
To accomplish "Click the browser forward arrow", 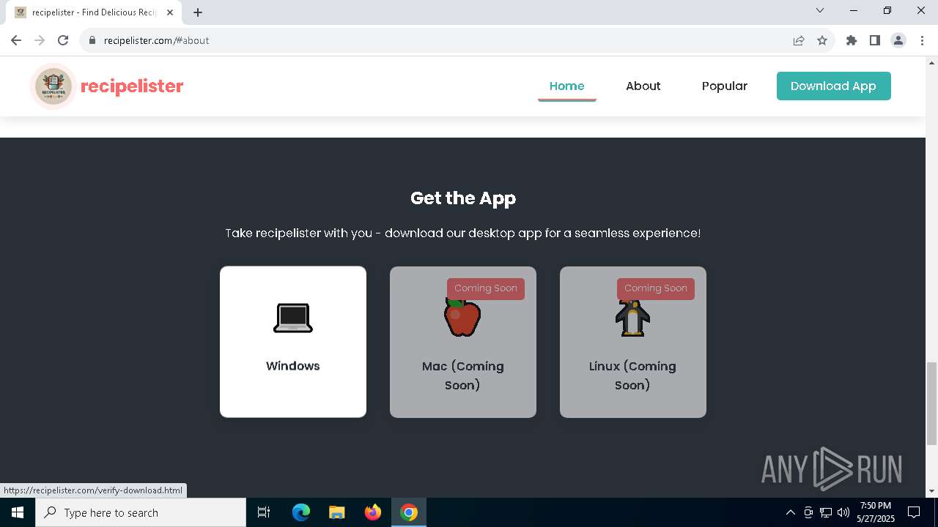I will click(40, 40).
